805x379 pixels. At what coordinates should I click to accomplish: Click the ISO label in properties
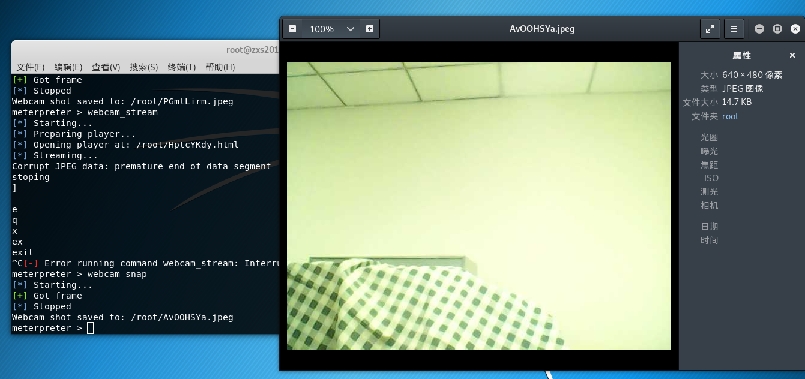711,178
